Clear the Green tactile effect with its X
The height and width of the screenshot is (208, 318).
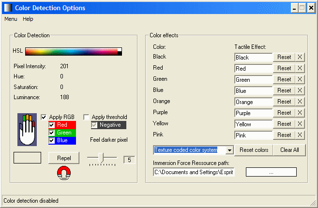click(300, 79)
